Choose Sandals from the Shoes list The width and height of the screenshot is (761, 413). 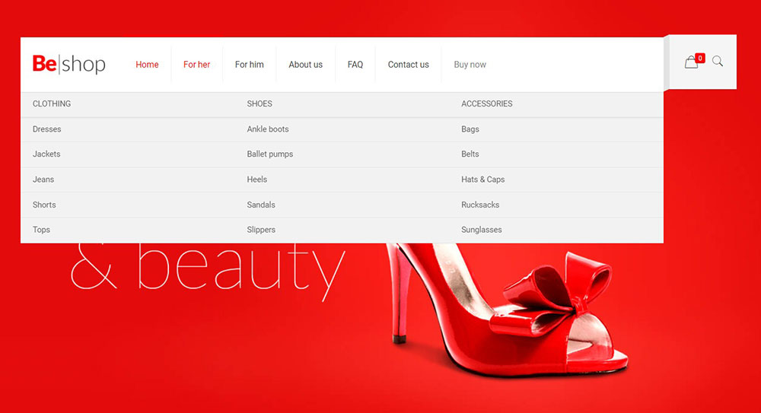(261, 205)
